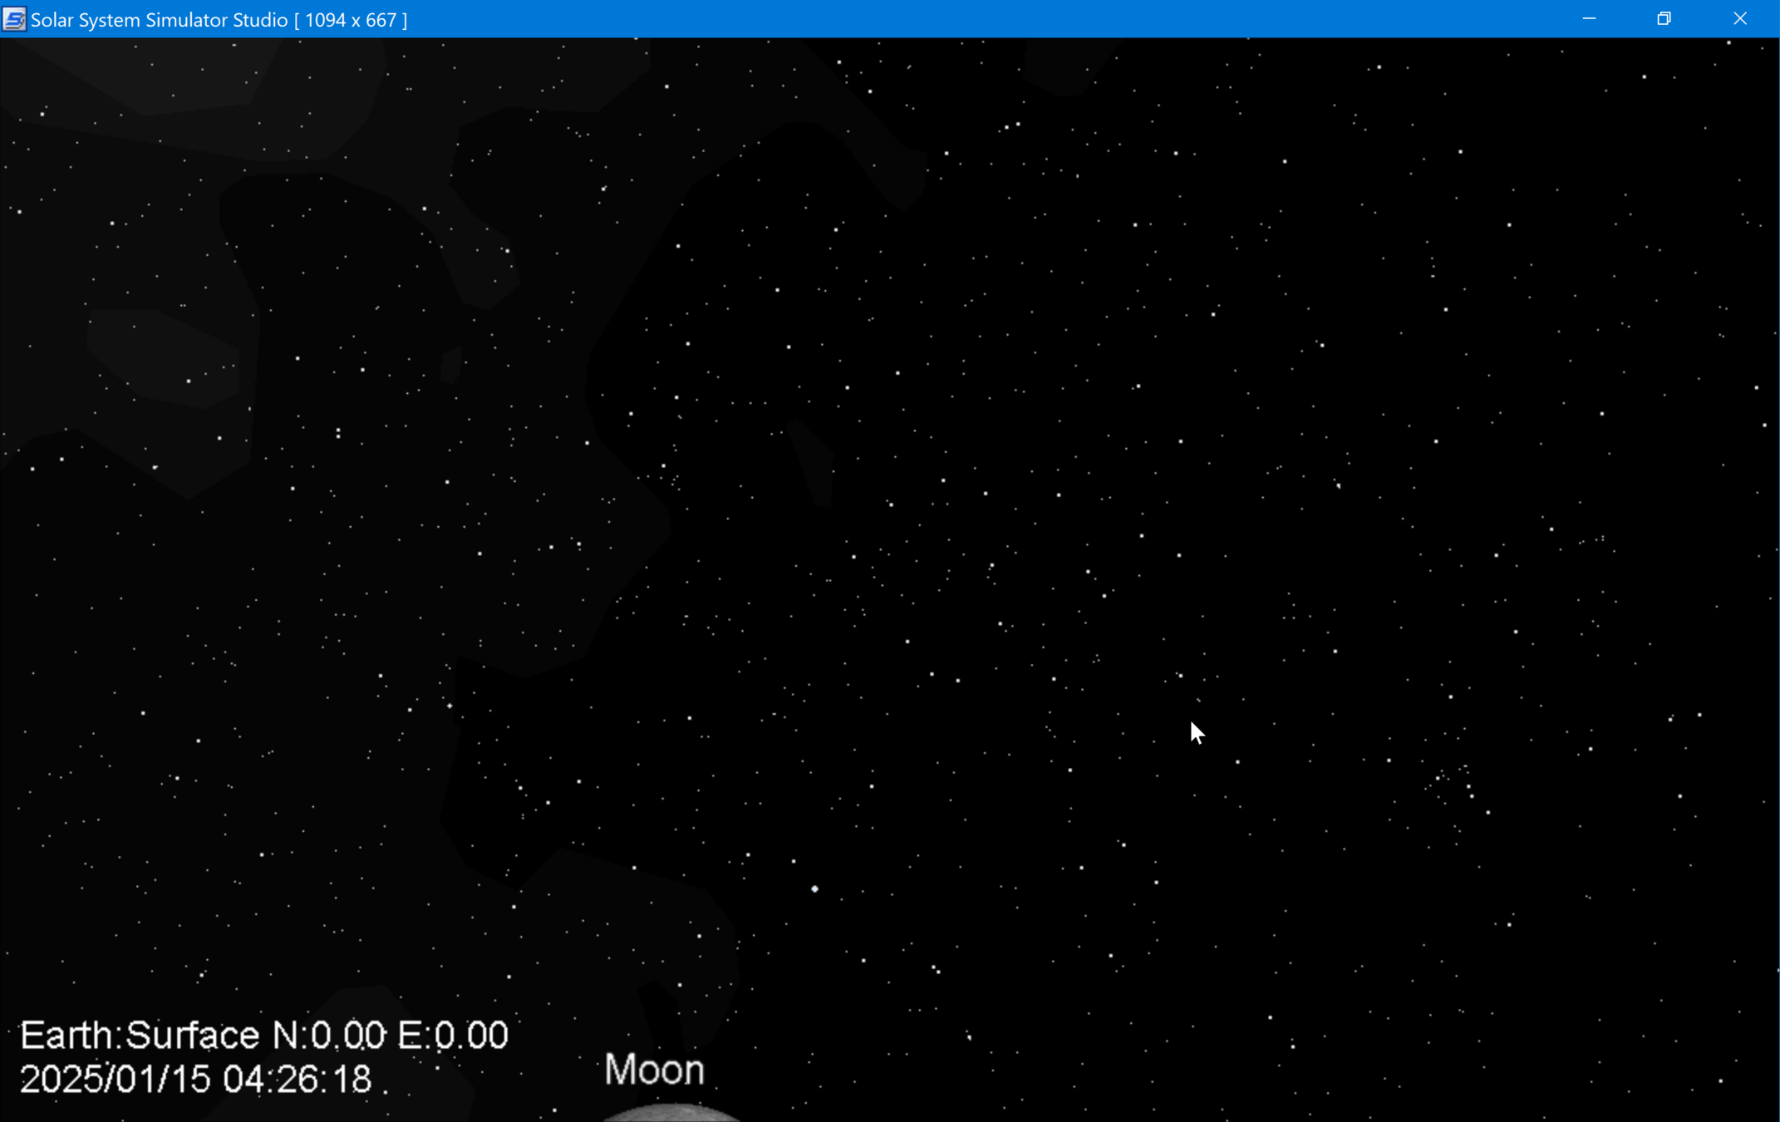Click the Earth:Surface location text
This screenshot has height=1122, width=1780.
(140, 1036)
